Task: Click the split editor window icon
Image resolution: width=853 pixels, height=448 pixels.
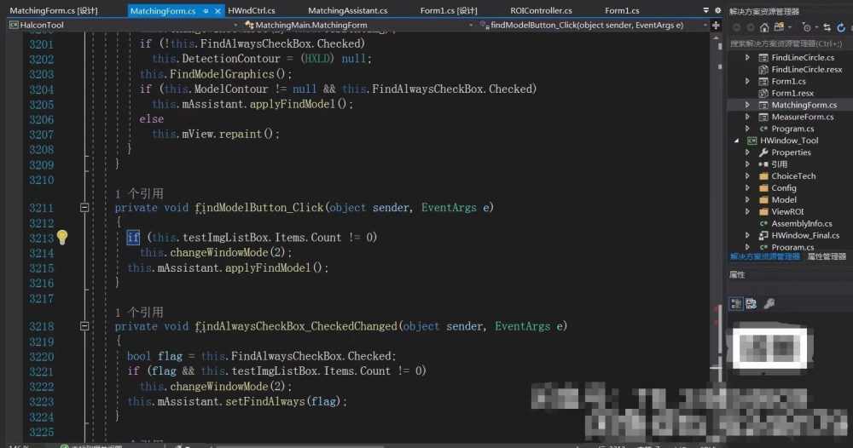Action: pyautogui.click(x=716, y=26)
